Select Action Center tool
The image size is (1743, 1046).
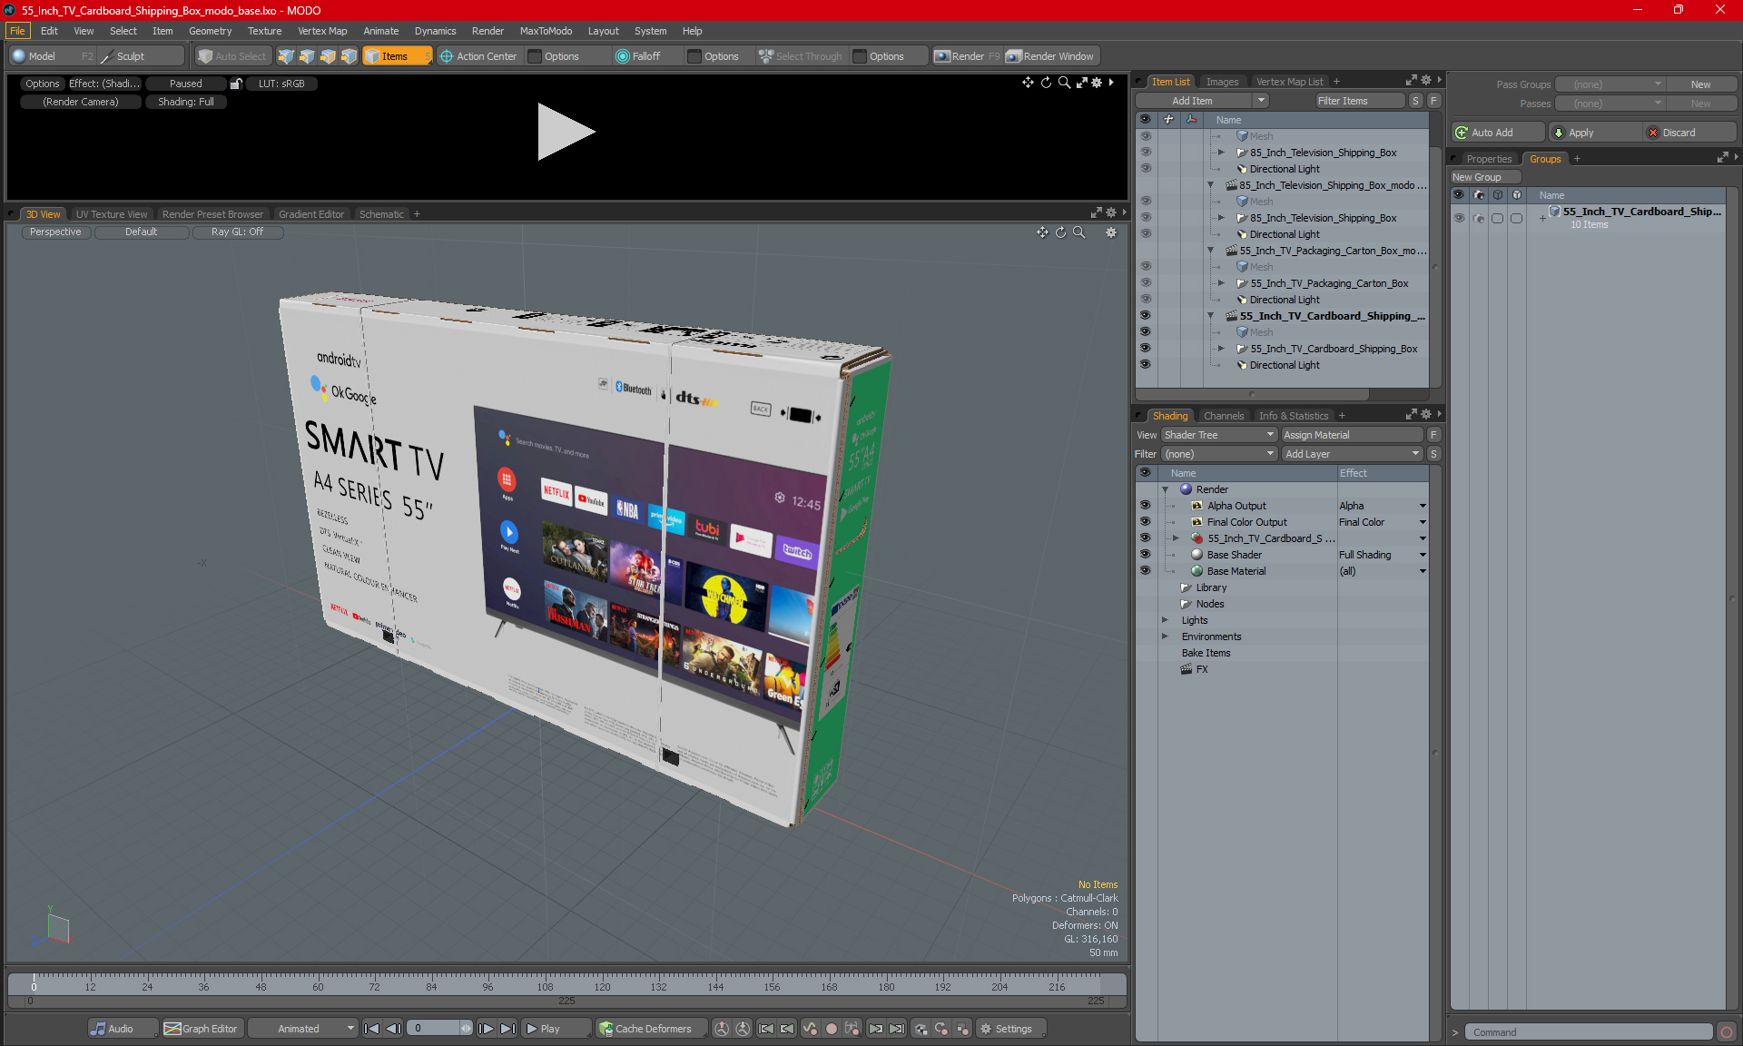[x=478, y=56]
